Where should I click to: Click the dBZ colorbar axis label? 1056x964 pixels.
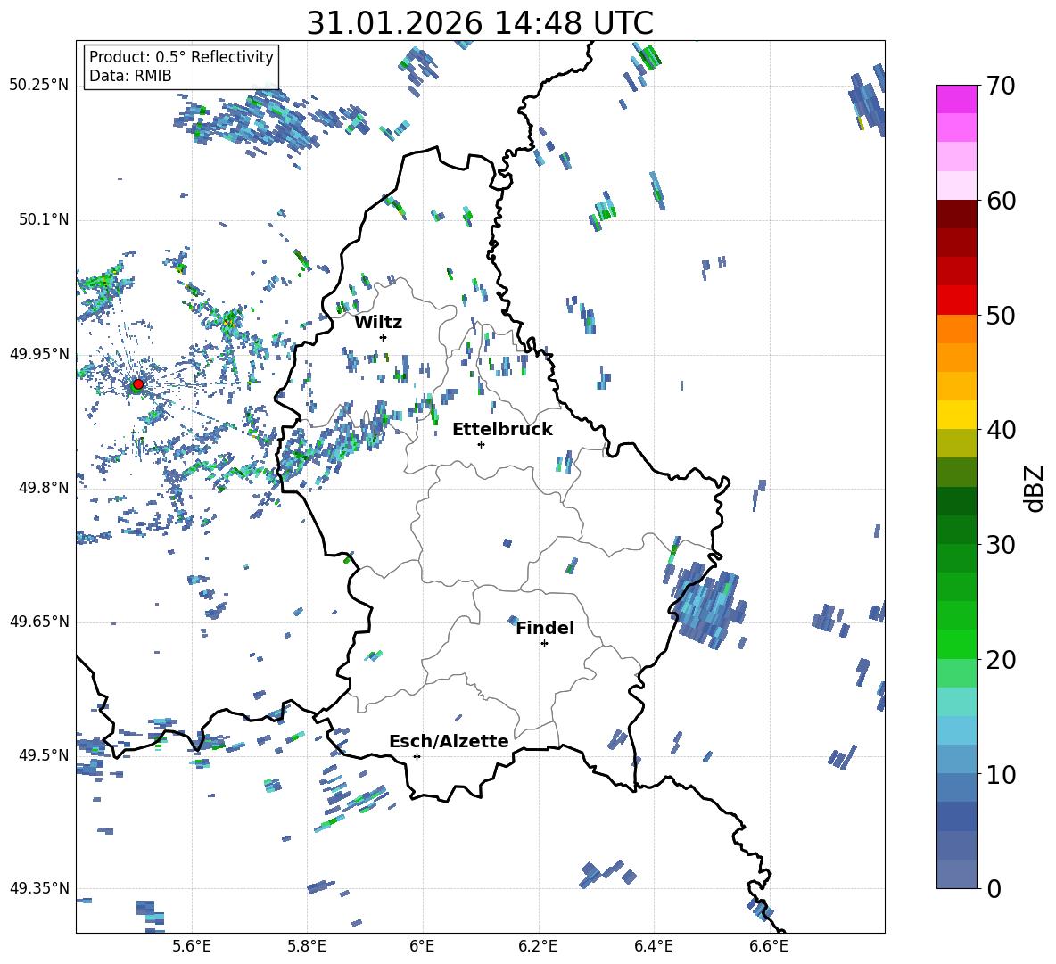[x=1035, y=488]
